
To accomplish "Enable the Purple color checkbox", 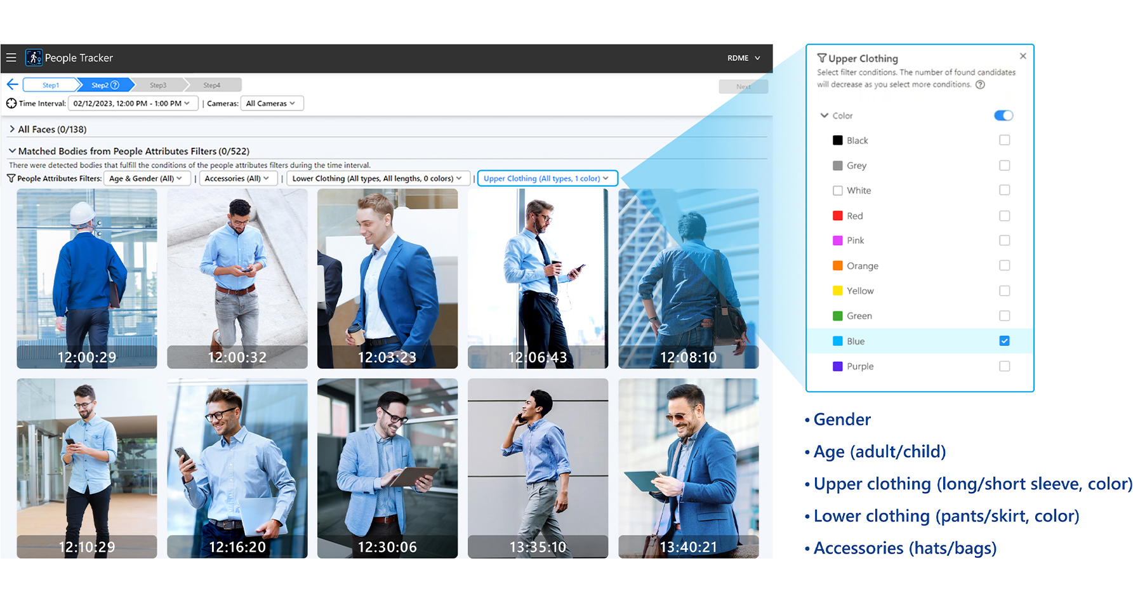I will [1004, 366].
